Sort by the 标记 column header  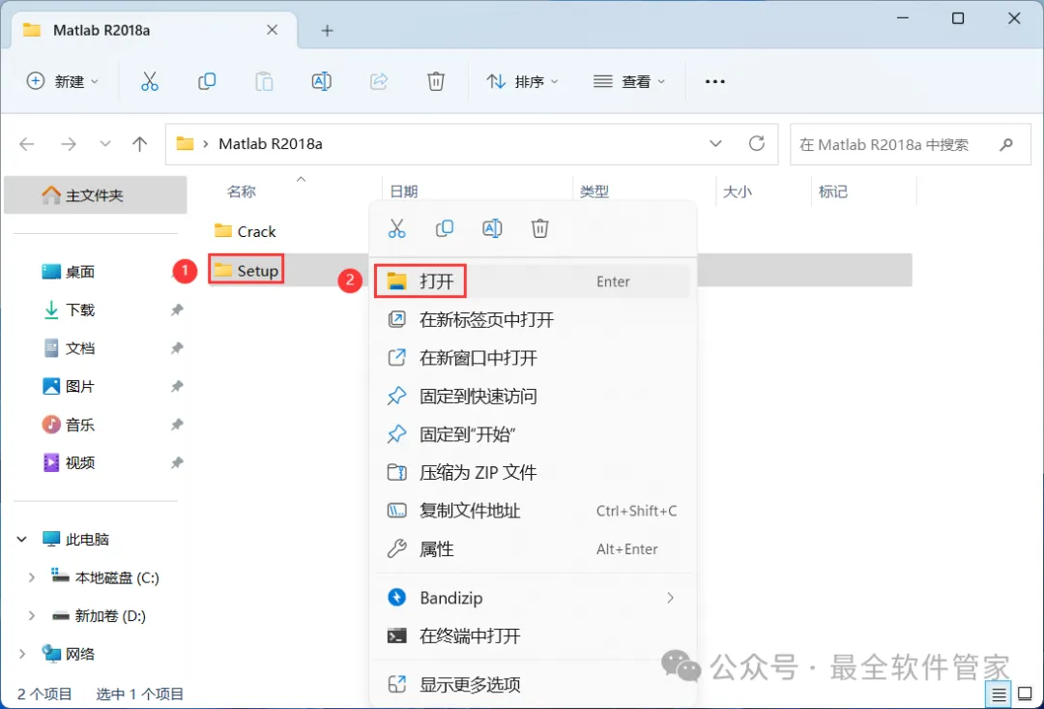tap(832, 192)
